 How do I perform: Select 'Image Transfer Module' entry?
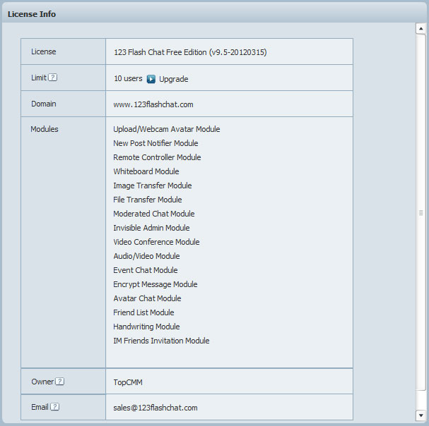153,185
